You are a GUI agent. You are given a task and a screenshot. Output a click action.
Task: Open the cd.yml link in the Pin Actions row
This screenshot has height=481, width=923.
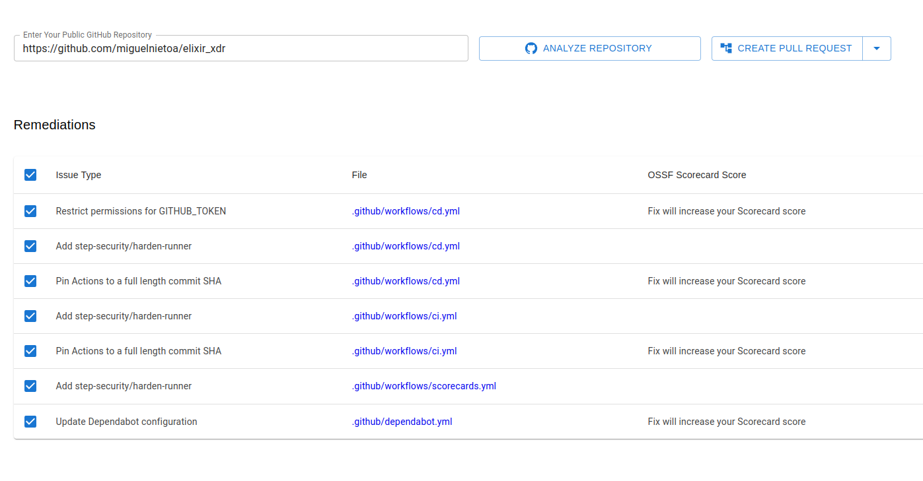[x=406, y=280]
